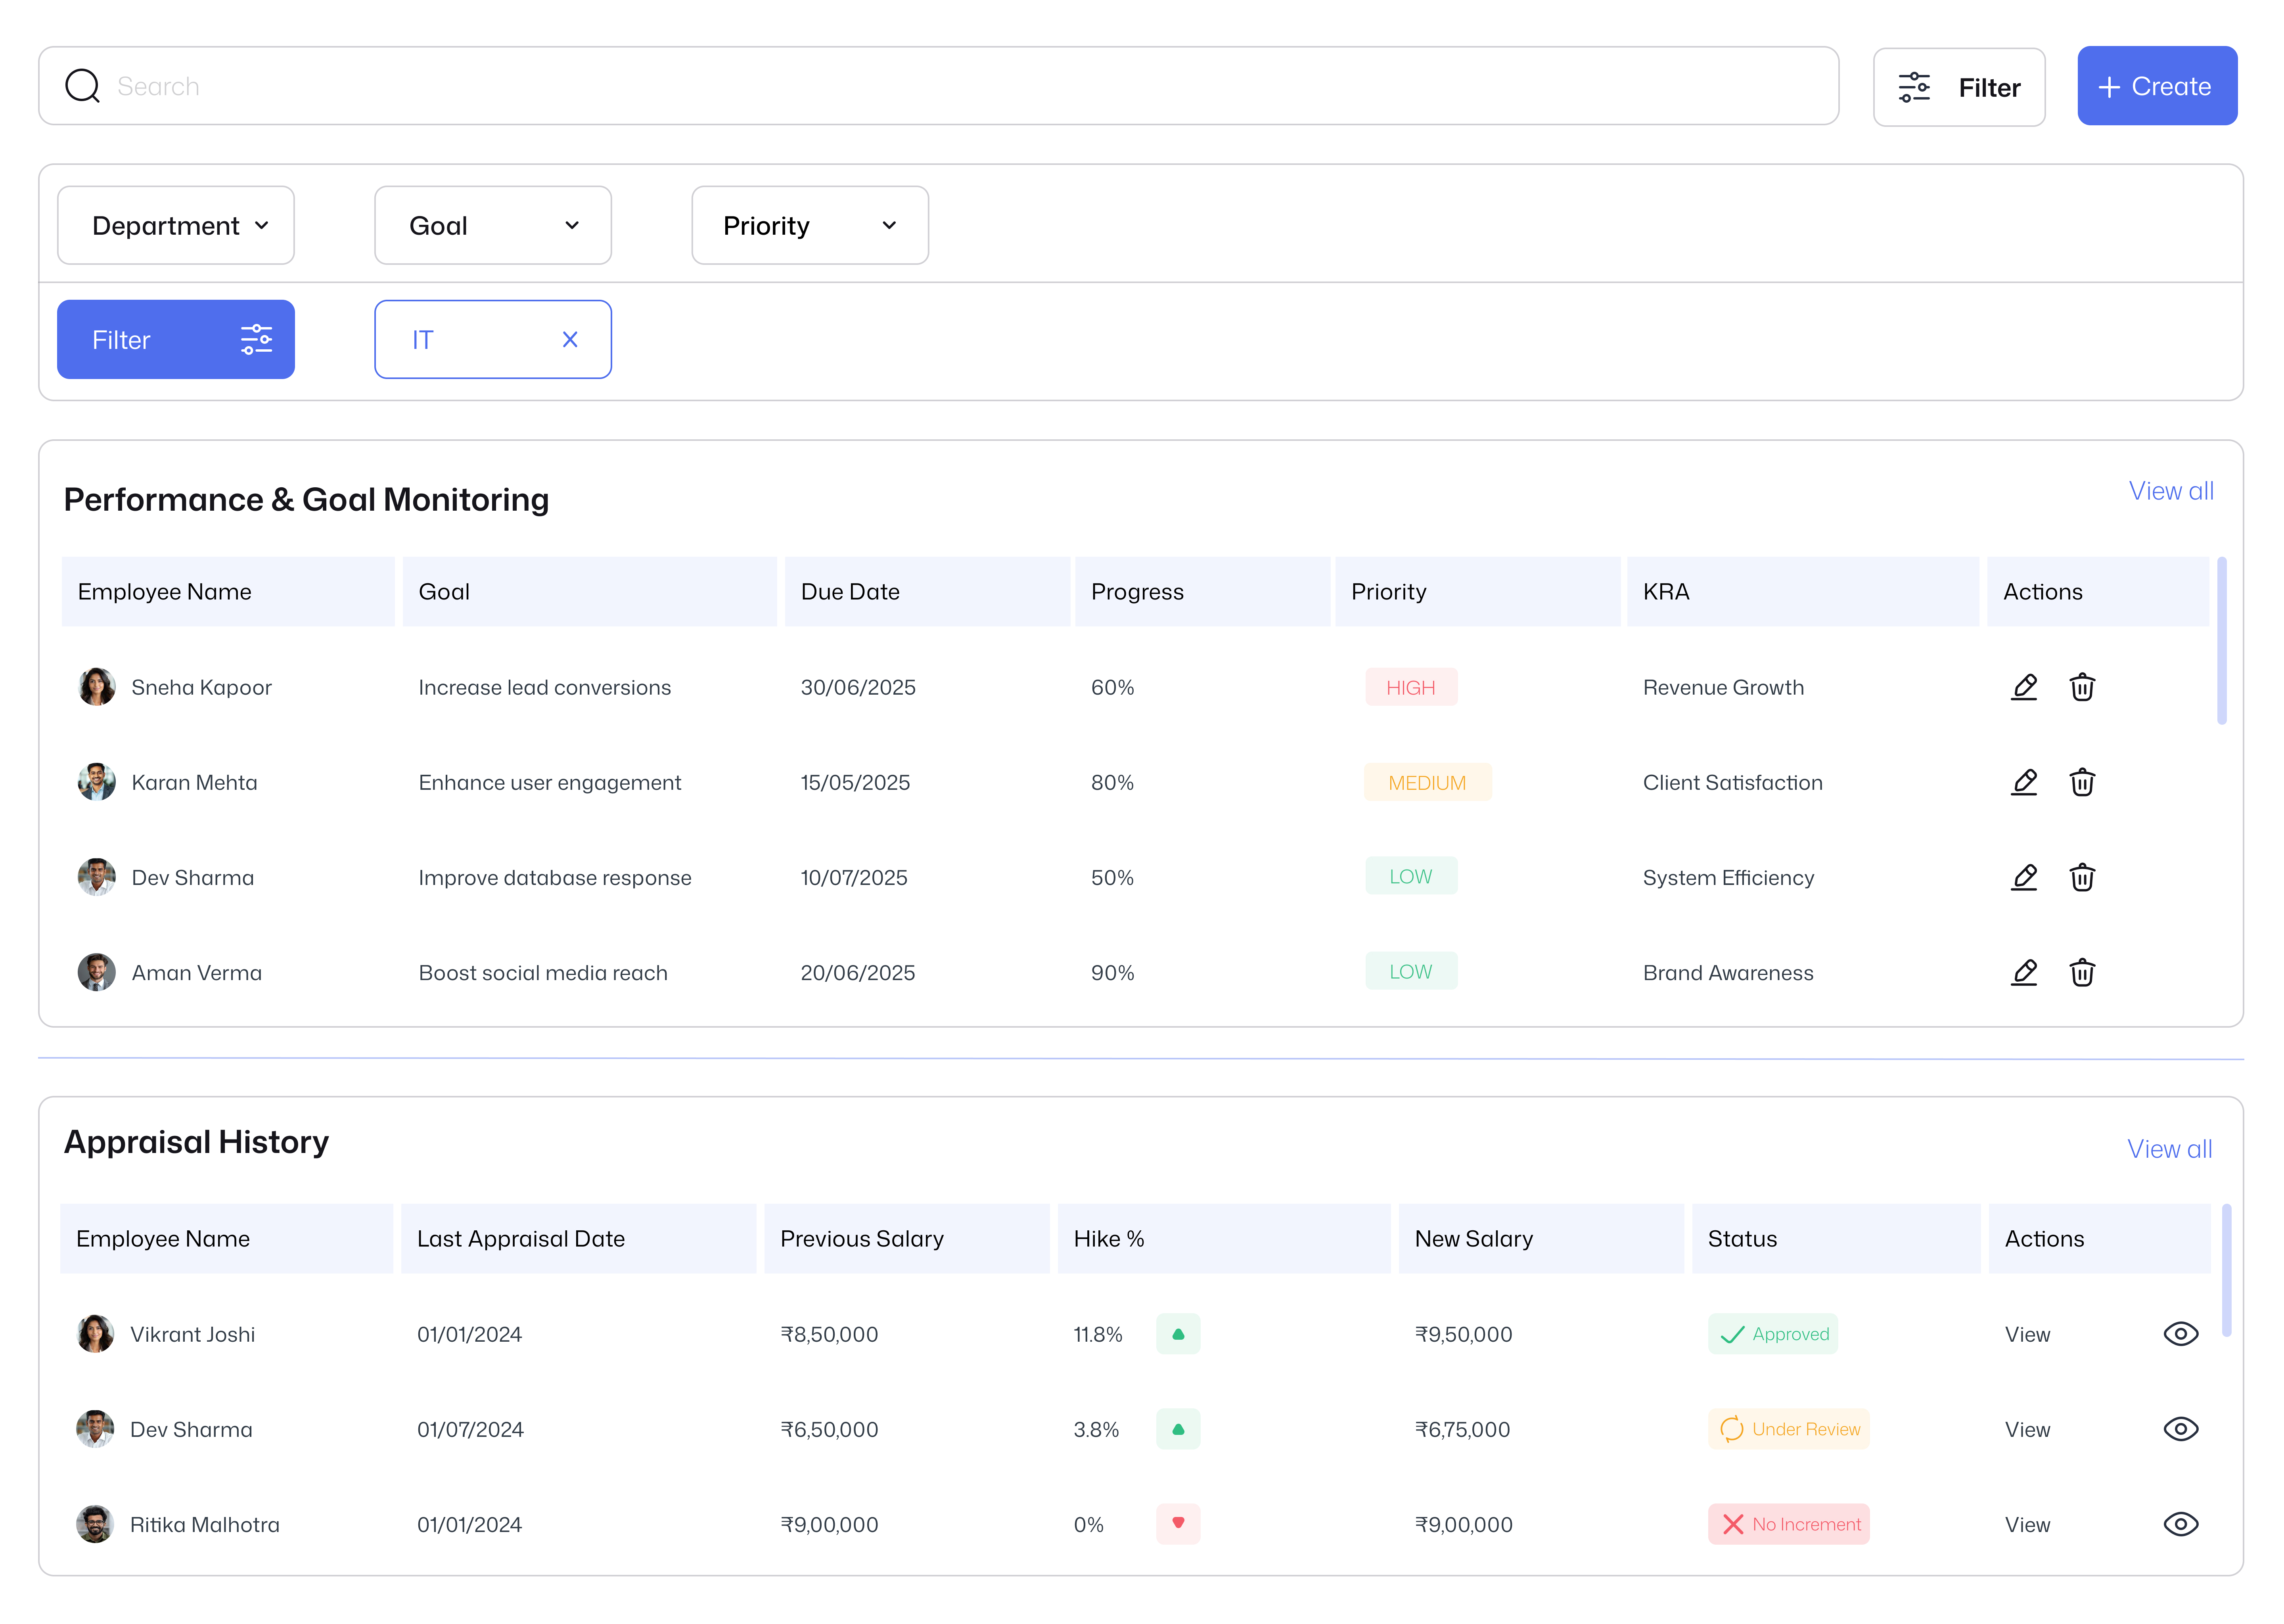2284x1624 pixels.
Task: Click the filter sliders icon inside the blue Filter button
Action: tap(257, 339)
